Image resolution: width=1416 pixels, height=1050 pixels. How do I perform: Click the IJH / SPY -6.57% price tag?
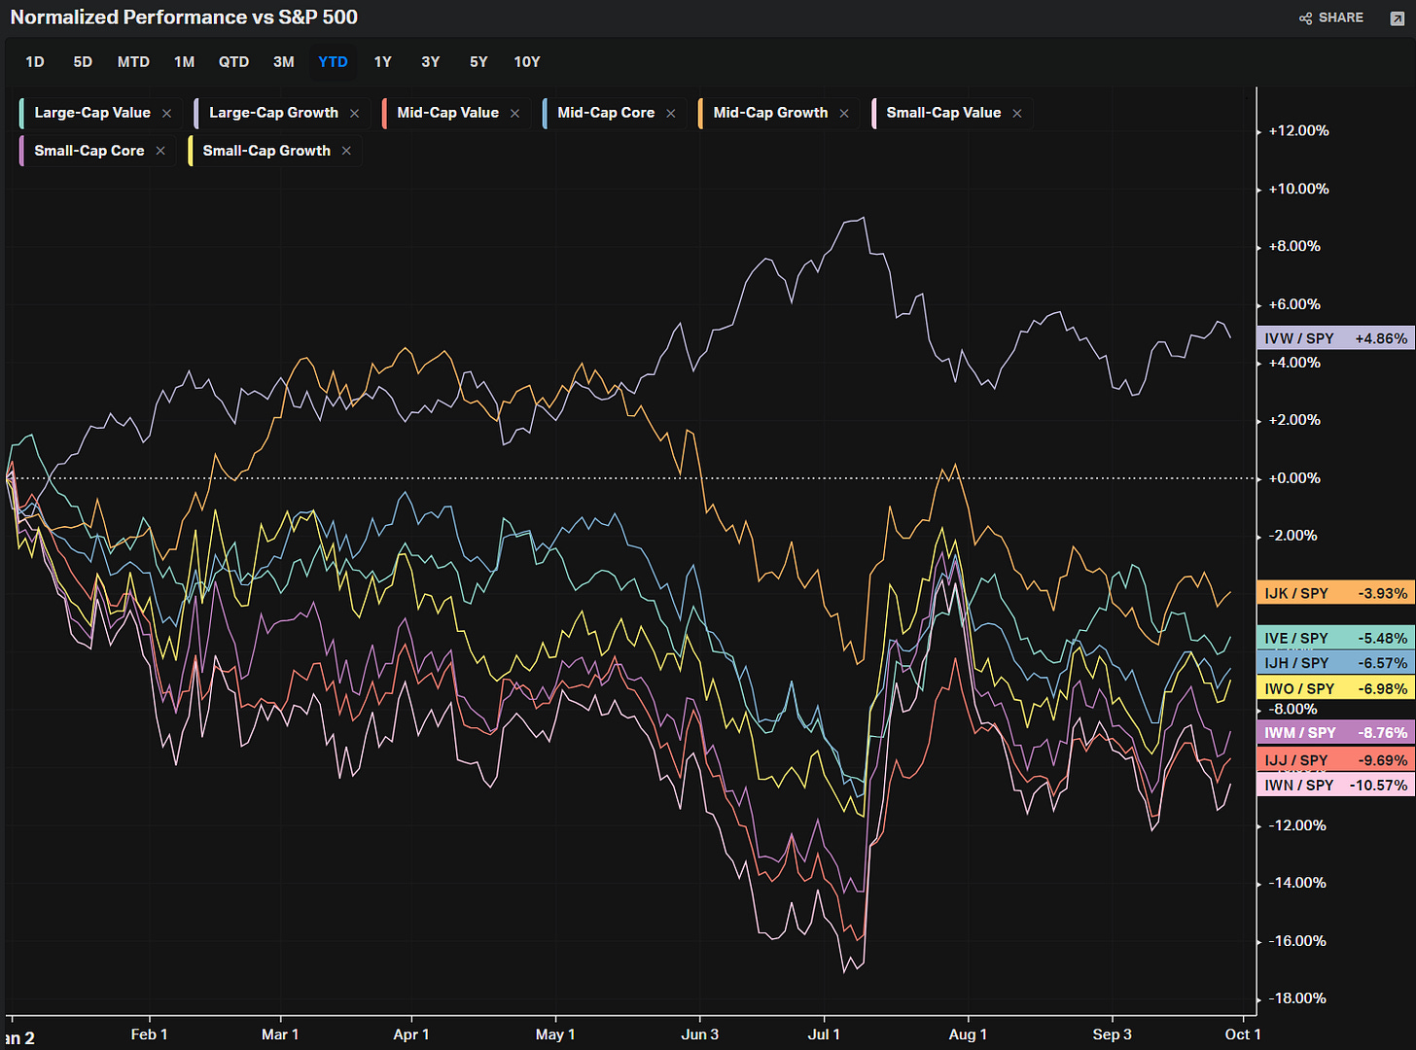pos(1335,663)
